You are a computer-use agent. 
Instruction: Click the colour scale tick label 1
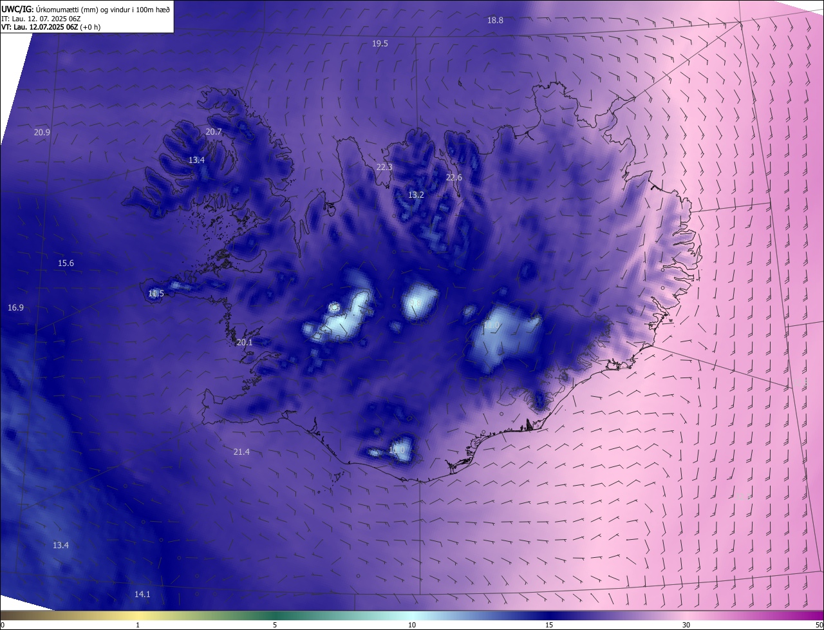[x=138, y=625]
